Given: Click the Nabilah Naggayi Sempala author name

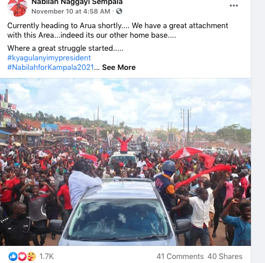Looking at the screenshot, I should point(77,3).
